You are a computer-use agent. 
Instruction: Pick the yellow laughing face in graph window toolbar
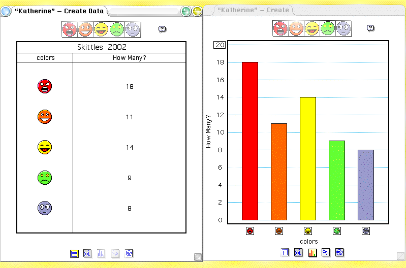click(312, 28)
